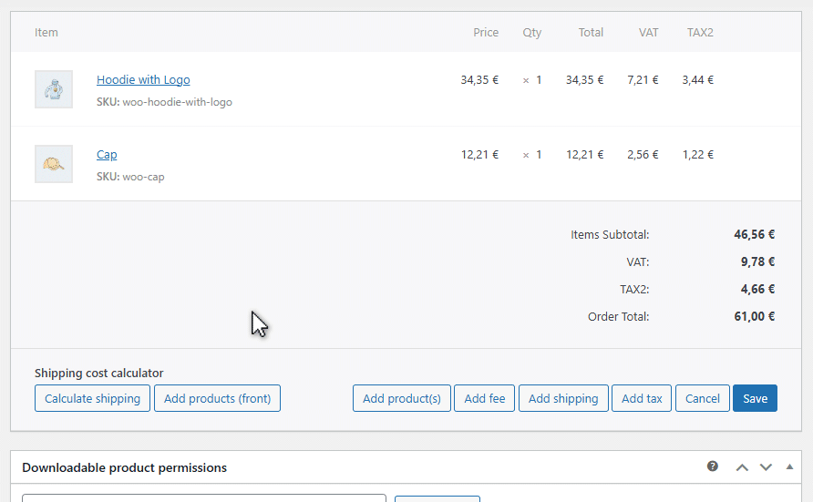Collapse the Downloadable product permissions panel
Viewport: 813px width, 502px height.
coord(789,466)
